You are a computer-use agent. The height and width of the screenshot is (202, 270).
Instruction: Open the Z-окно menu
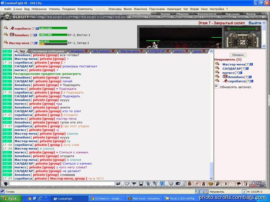point(18,9)
